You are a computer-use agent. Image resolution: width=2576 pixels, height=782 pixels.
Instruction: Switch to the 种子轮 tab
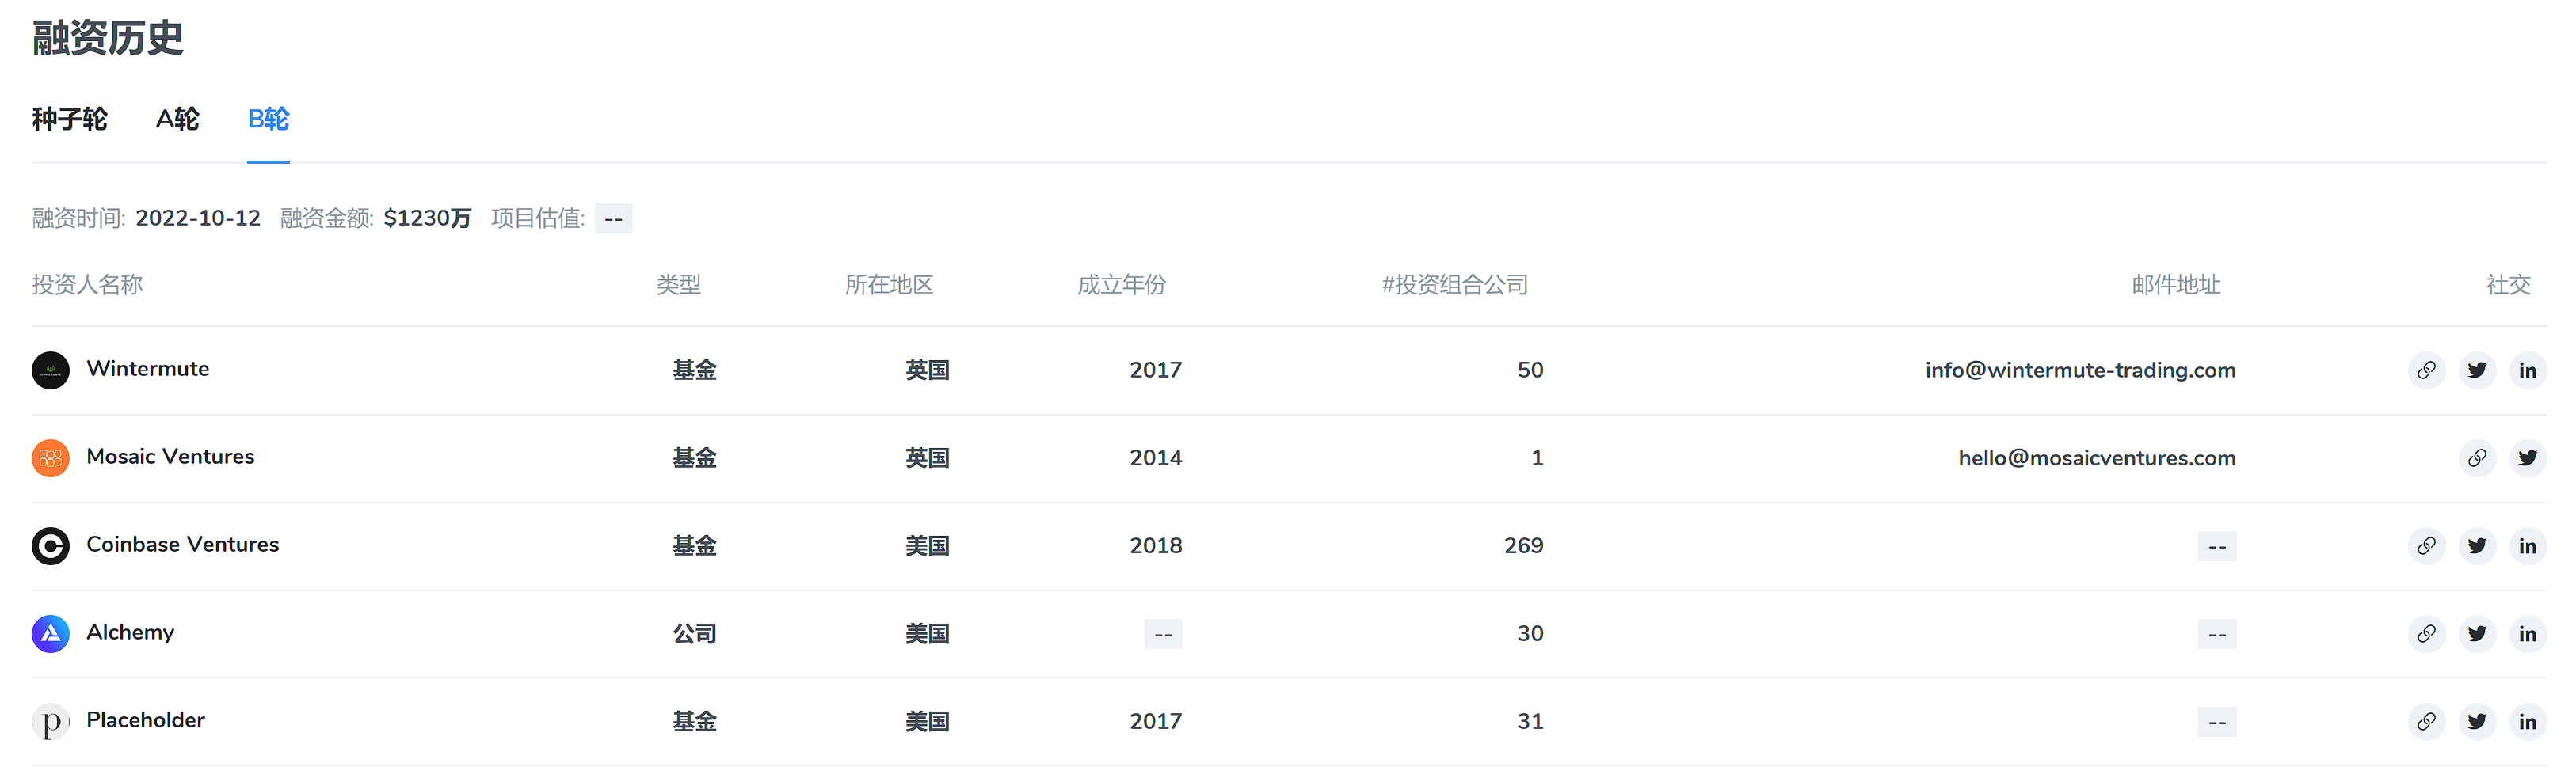69,120
